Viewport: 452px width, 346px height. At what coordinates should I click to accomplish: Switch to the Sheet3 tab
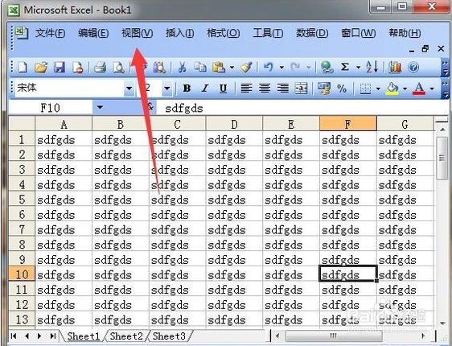click(169, 336)
